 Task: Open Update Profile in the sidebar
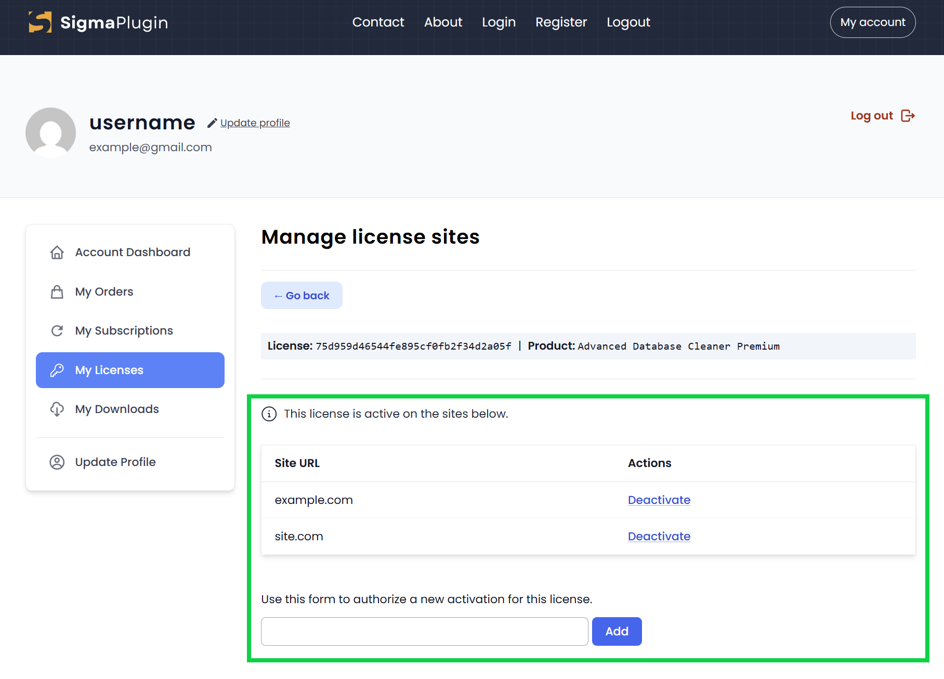pyautogui.click(x=130, y=462)
